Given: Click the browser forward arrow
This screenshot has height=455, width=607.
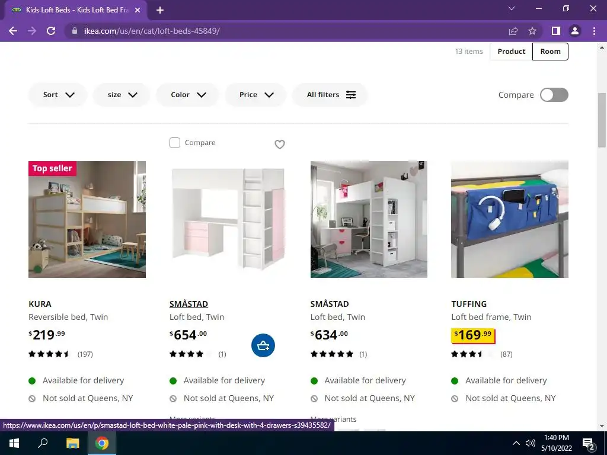Looking at the screenshot, I should coord(32,31).
